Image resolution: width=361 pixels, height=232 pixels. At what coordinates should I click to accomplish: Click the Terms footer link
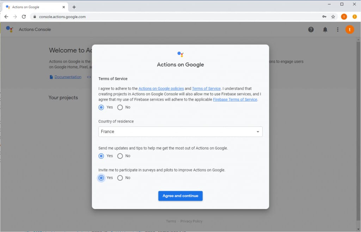171,221
